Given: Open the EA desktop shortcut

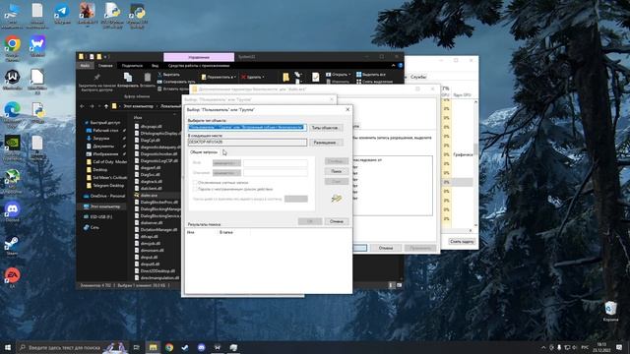Looking at the screenshot, I should tap(13, 277).
